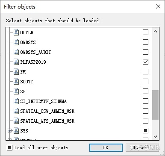Expand the SYS tree node
This screenshot has width=165, height=156.
click(9, 131)
